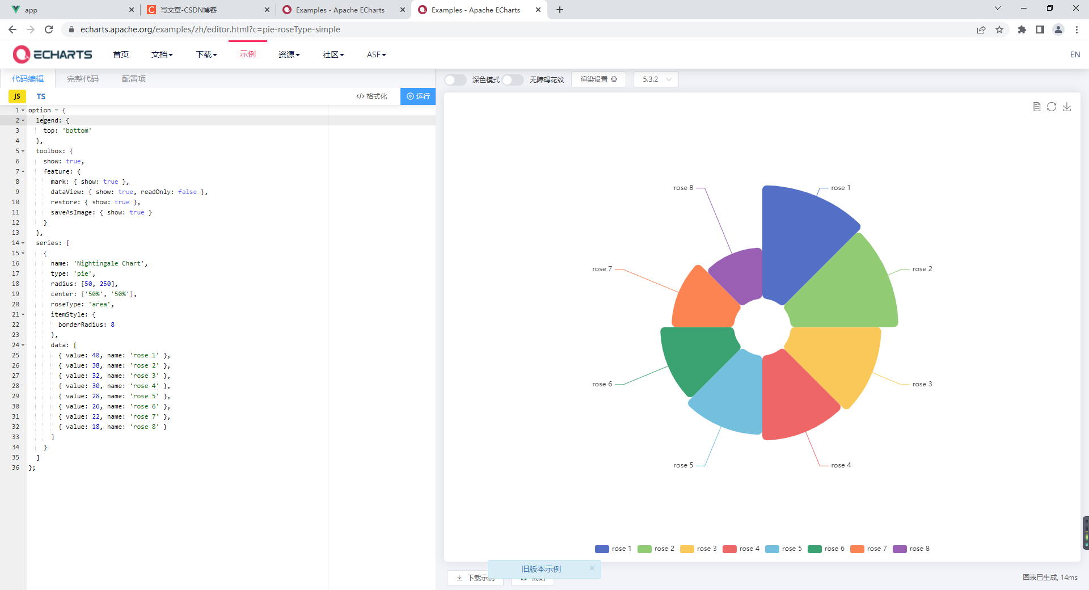The image size is (1089, 590).
Task: Click the 格式化 format button
Action: click(372, 96)
